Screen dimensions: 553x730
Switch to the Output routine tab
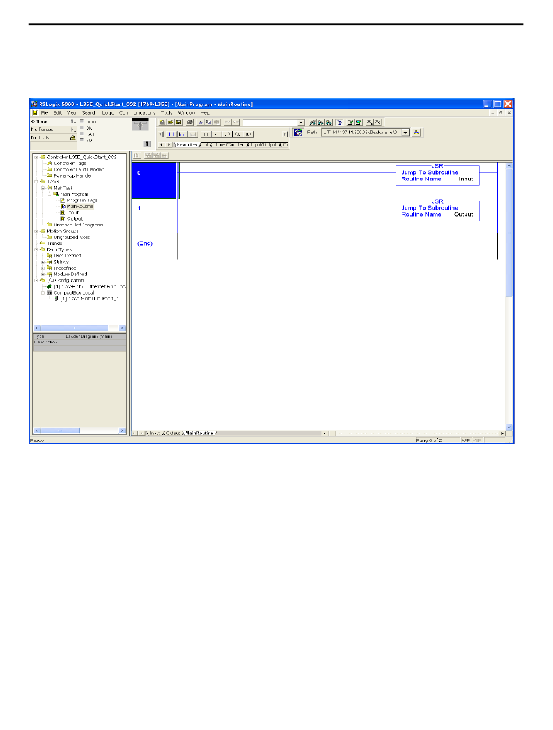[173, 433]
